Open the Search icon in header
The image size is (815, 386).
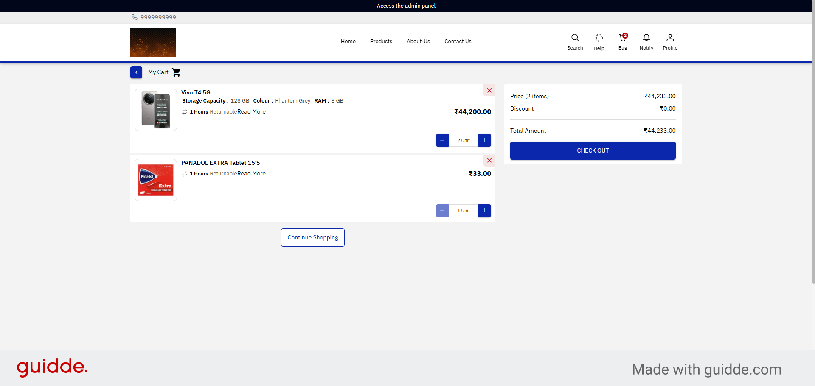point(575,38)
